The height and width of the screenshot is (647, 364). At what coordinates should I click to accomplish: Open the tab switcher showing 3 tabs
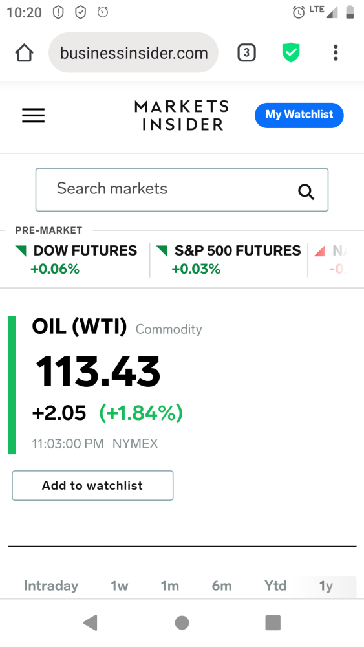pos(246,53)
